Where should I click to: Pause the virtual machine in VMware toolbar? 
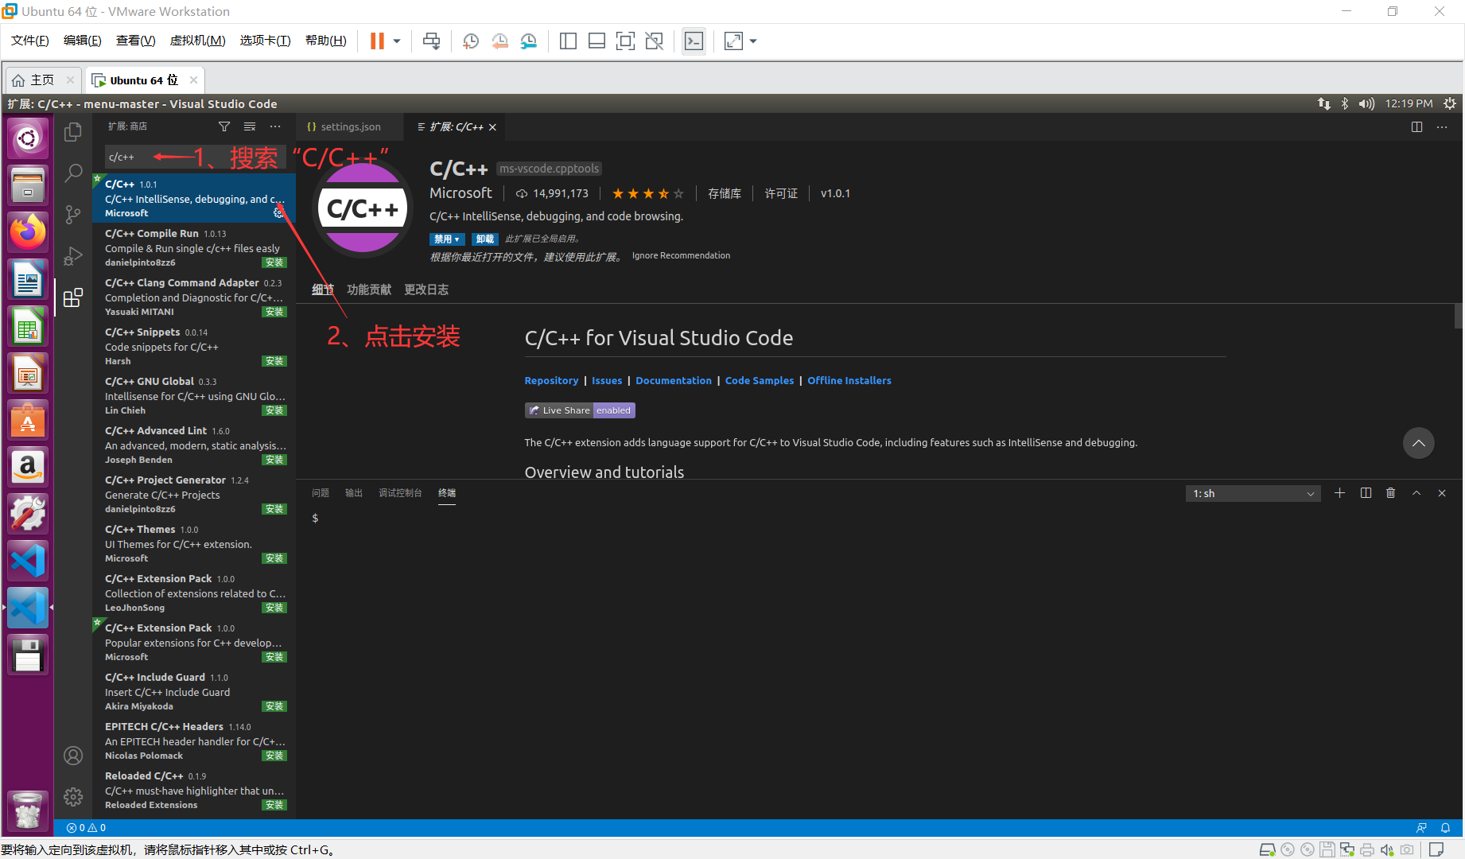[x=377, y=41]
